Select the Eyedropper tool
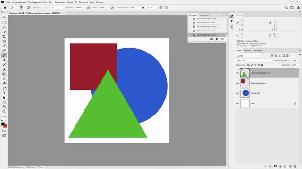The height and width of the screenshot is (169, 302). point(4,46)
